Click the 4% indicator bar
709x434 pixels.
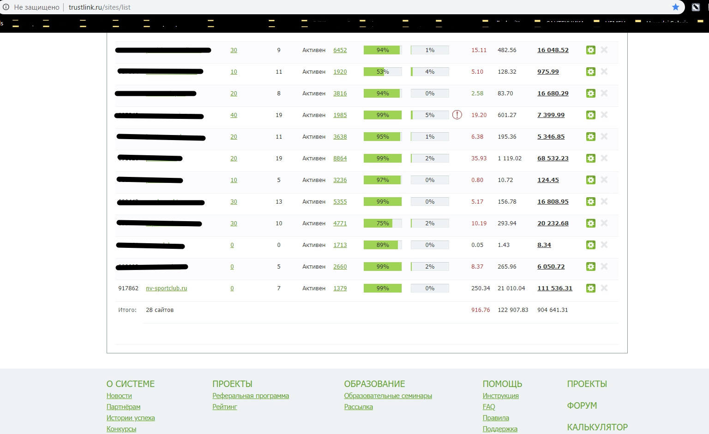(430, 71)
